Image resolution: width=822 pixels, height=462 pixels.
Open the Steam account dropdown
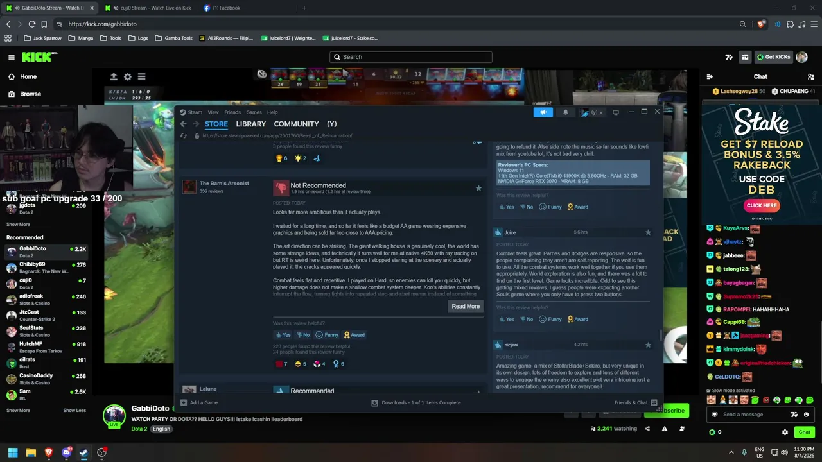[x=592, y=112]
